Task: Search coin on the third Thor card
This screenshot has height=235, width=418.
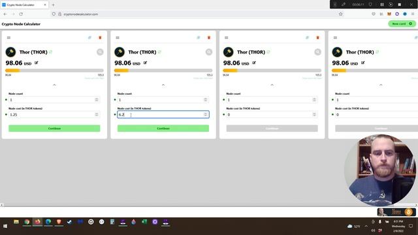Action: tap(317, 52)
